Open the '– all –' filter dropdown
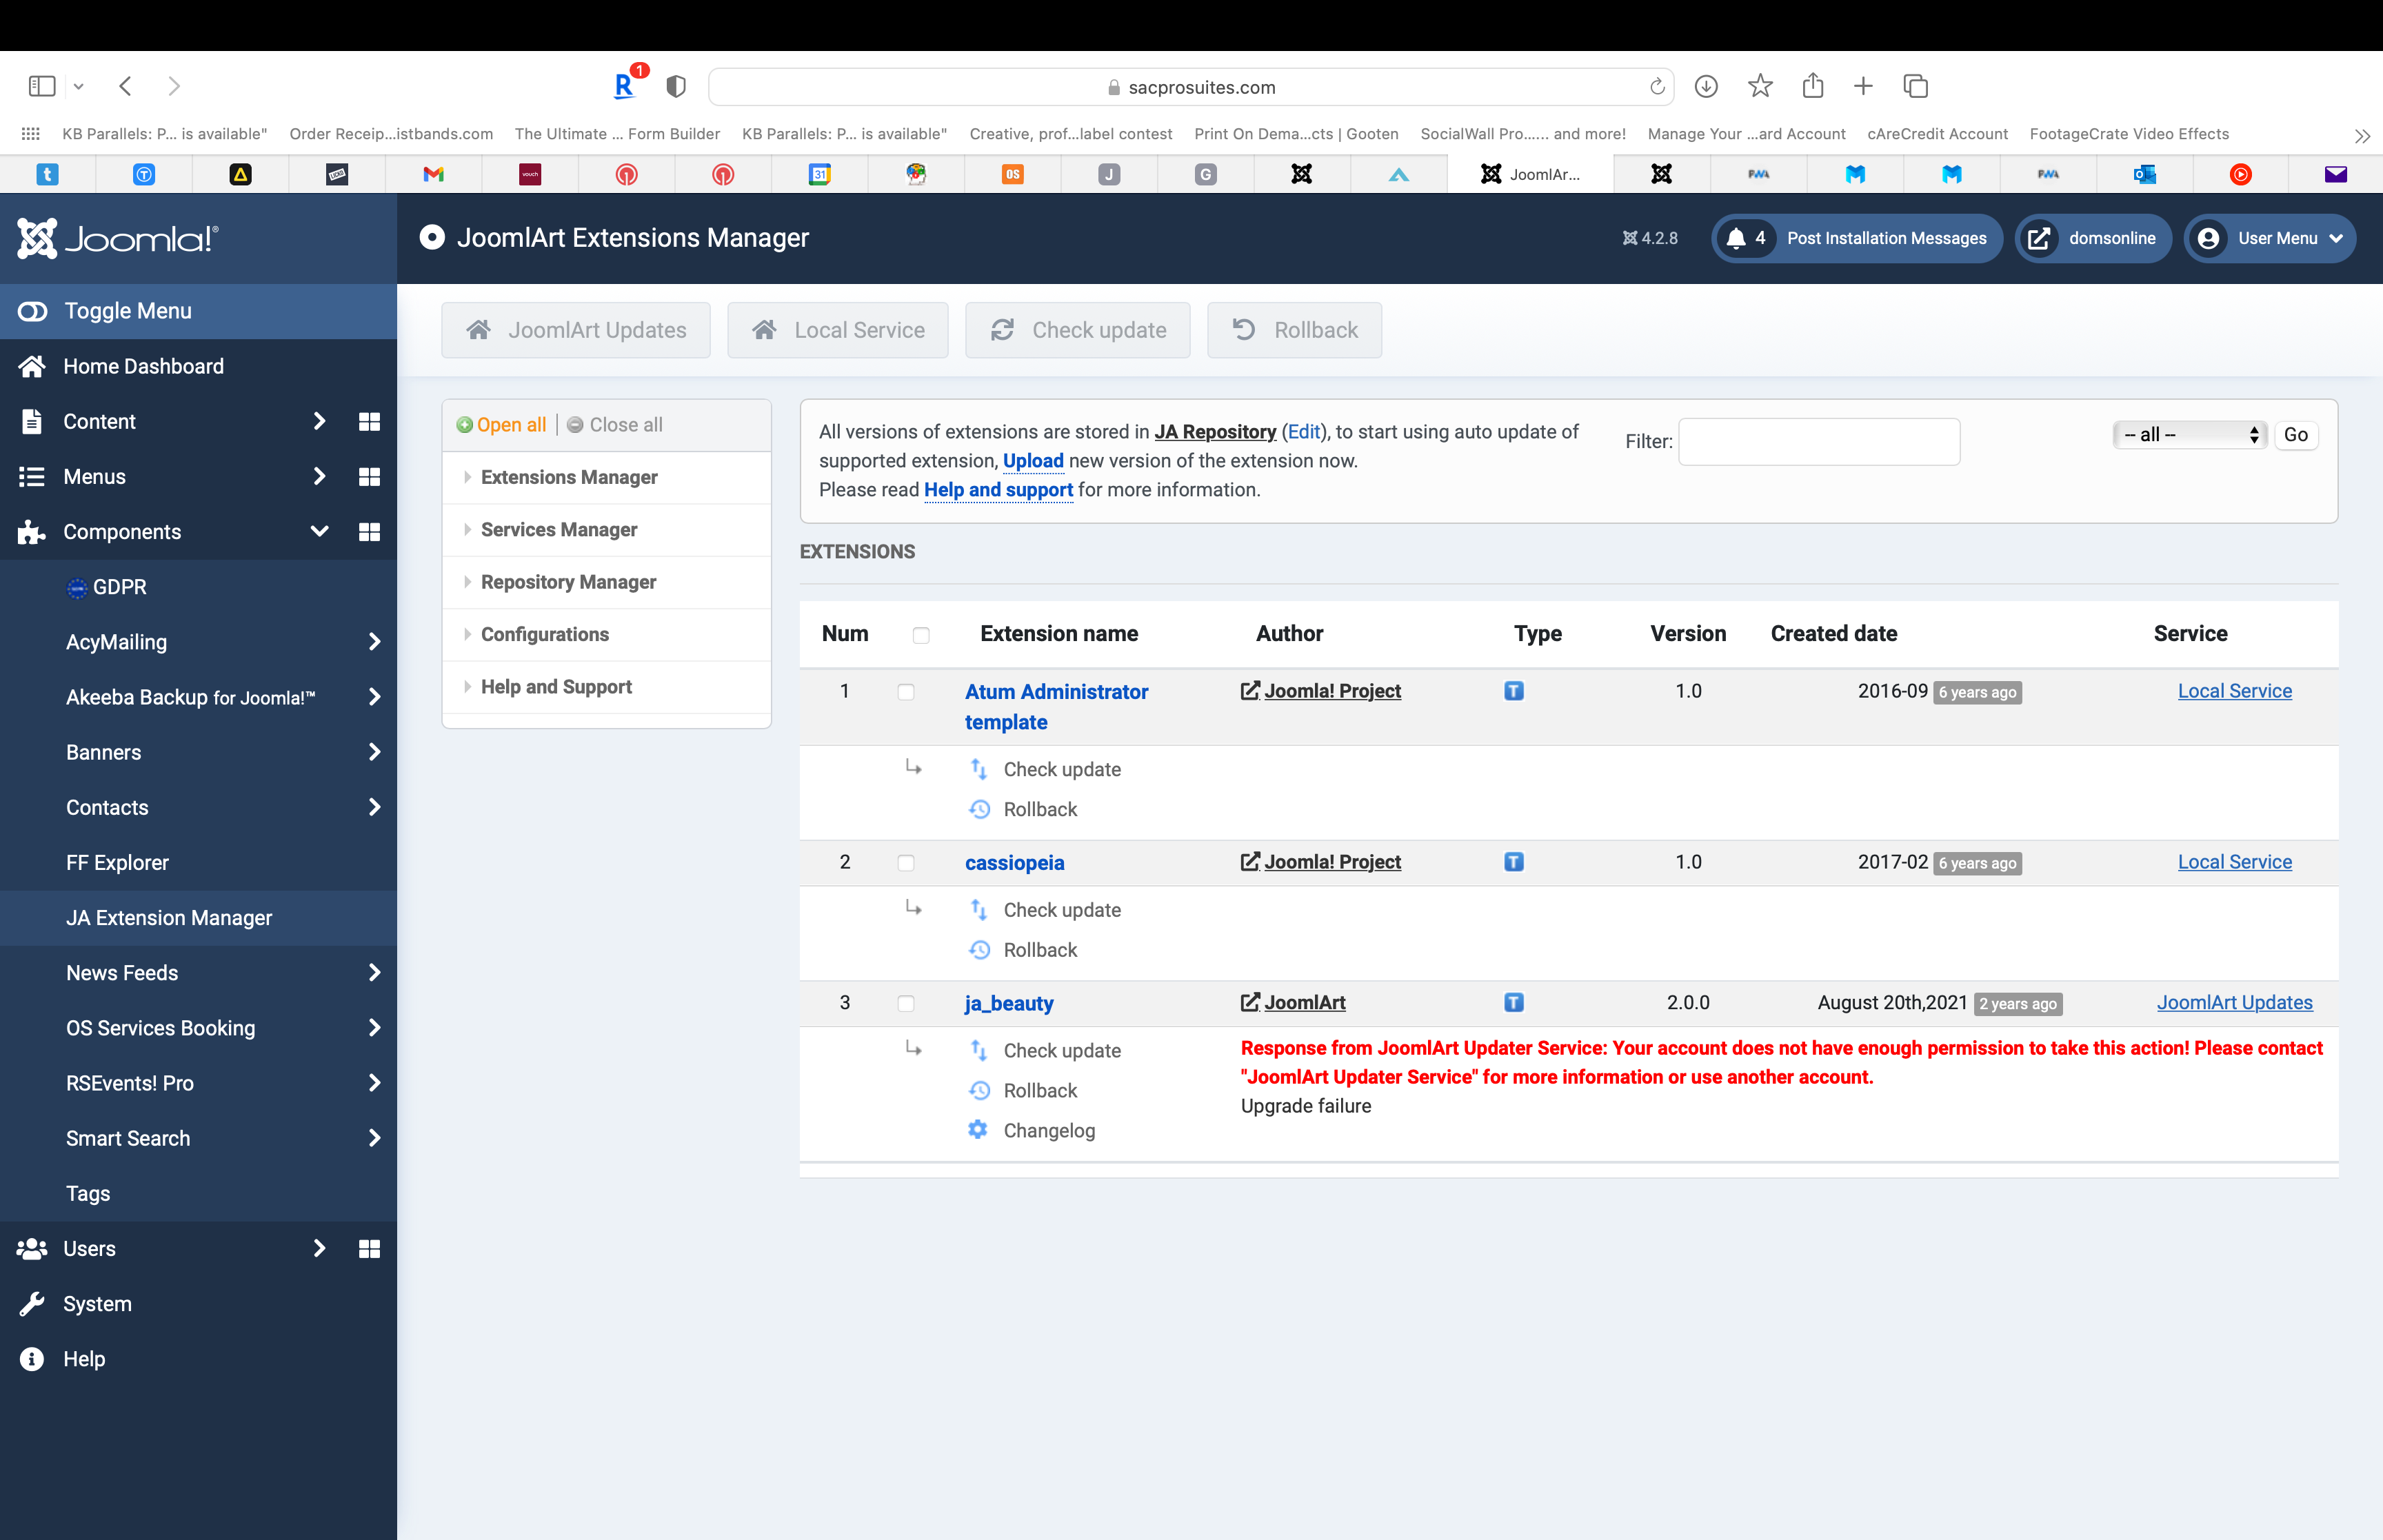Screen dimensions: 2383x1540 [2189, 435]
